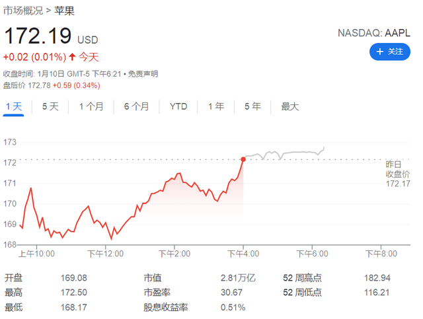Click the 关注 follow button

click(389, 51)
